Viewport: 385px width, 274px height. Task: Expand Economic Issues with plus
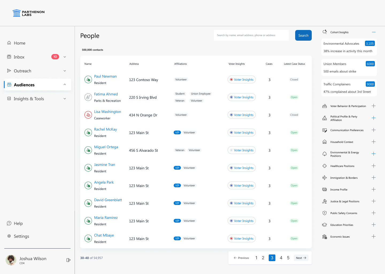tap(374, 237)
